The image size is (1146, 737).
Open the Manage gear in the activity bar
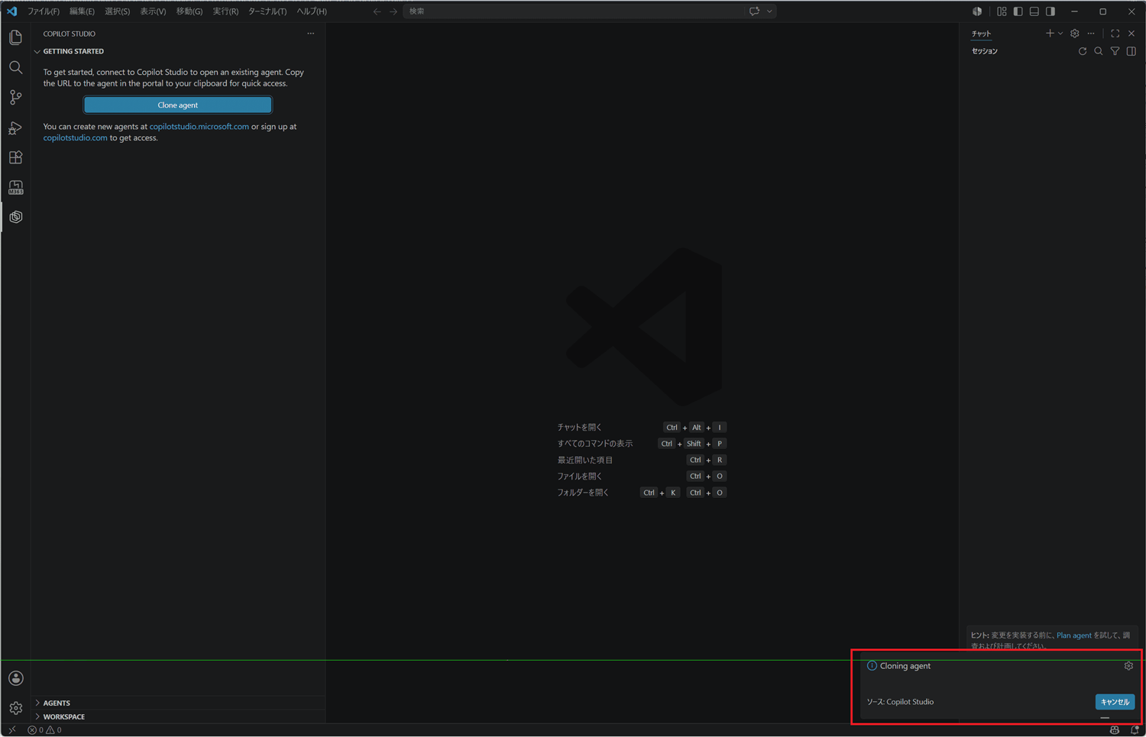15,708
